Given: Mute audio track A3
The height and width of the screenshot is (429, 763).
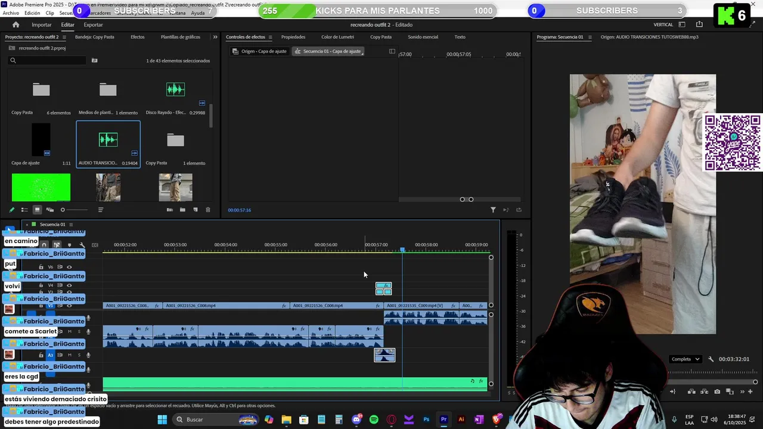Looking at the screenshot, I should point(69,355).
